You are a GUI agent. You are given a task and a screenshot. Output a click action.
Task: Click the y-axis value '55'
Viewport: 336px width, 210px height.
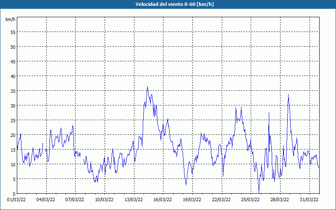coord(13,32)
